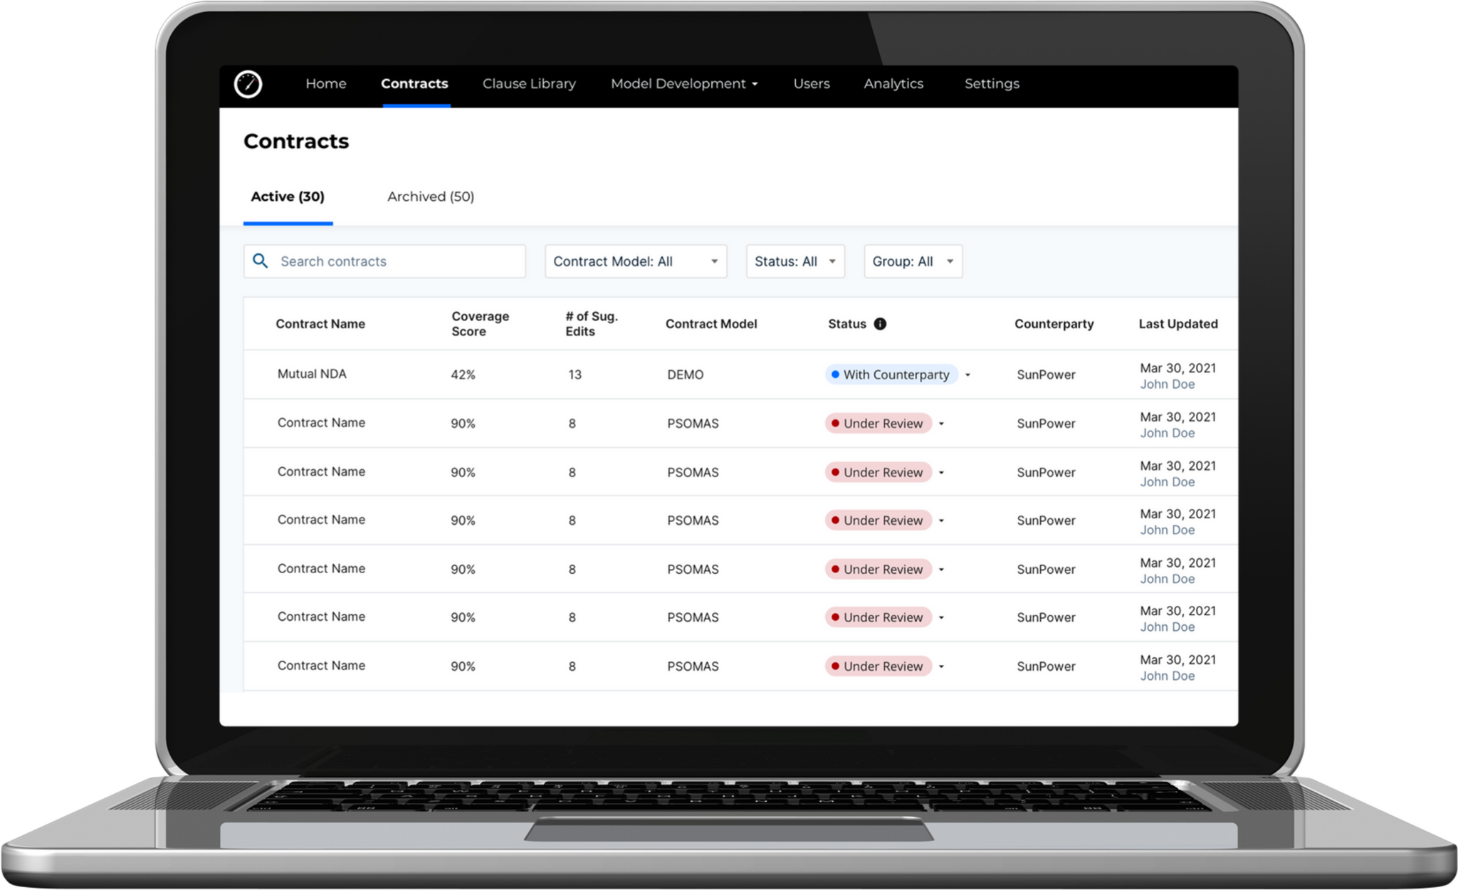Open Settings from the navigation bar
The image size is (1458, 890).
991,83
